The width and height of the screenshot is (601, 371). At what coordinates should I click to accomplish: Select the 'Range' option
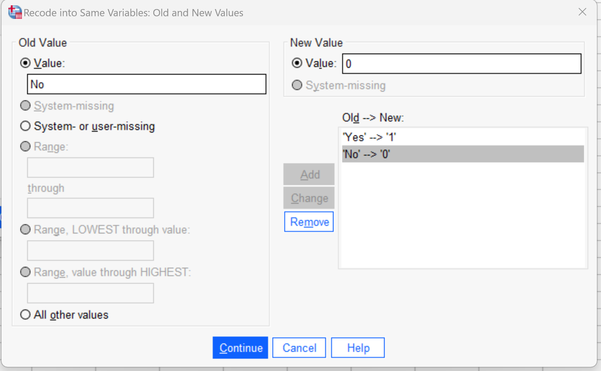coord(25,146)
